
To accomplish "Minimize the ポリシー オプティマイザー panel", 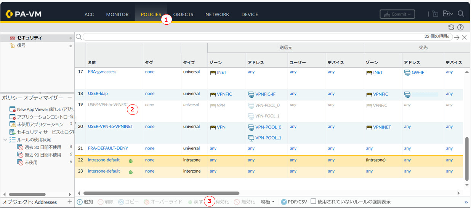I will point(70,98).
